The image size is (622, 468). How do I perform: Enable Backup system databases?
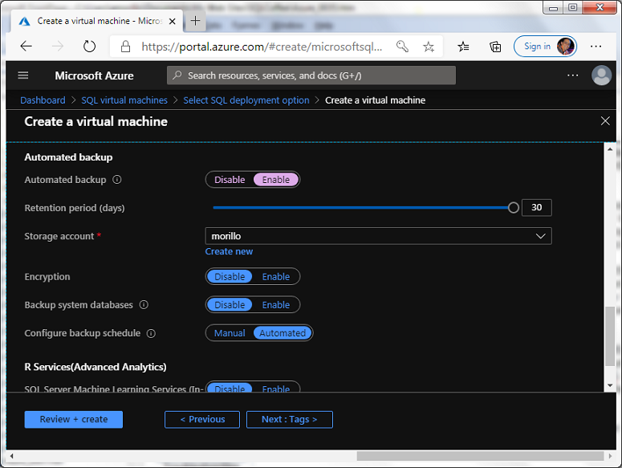pyautogui.click(x=276, y=304)
